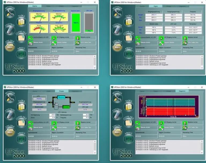Select 'Verbindung zu USV hergestellt' log entry in Gruppe window
The image size is (206, 163).
click(45, 150)
